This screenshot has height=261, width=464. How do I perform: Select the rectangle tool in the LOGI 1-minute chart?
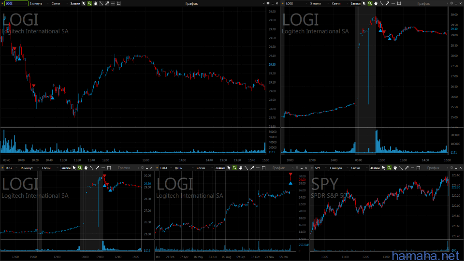tap(119, 3)
